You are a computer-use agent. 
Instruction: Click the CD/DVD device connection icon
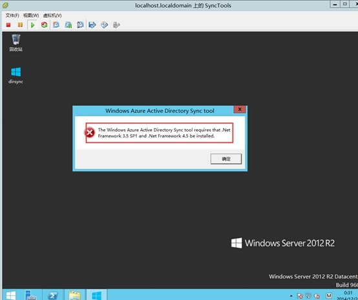(104, 25)
